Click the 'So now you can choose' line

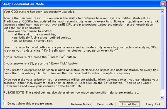[x=28, y=31]
